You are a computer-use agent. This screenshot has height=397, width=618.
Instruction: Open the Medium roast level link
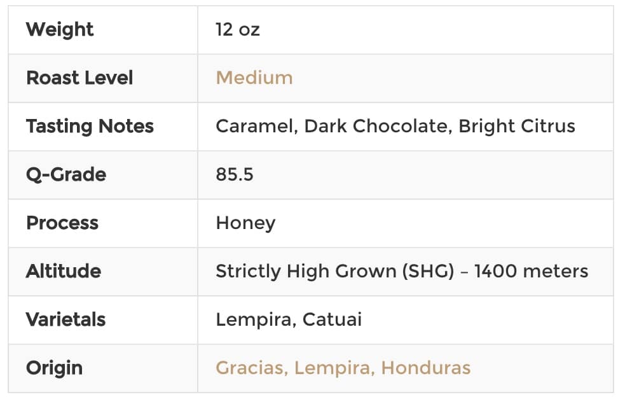[x=254, y=78]
